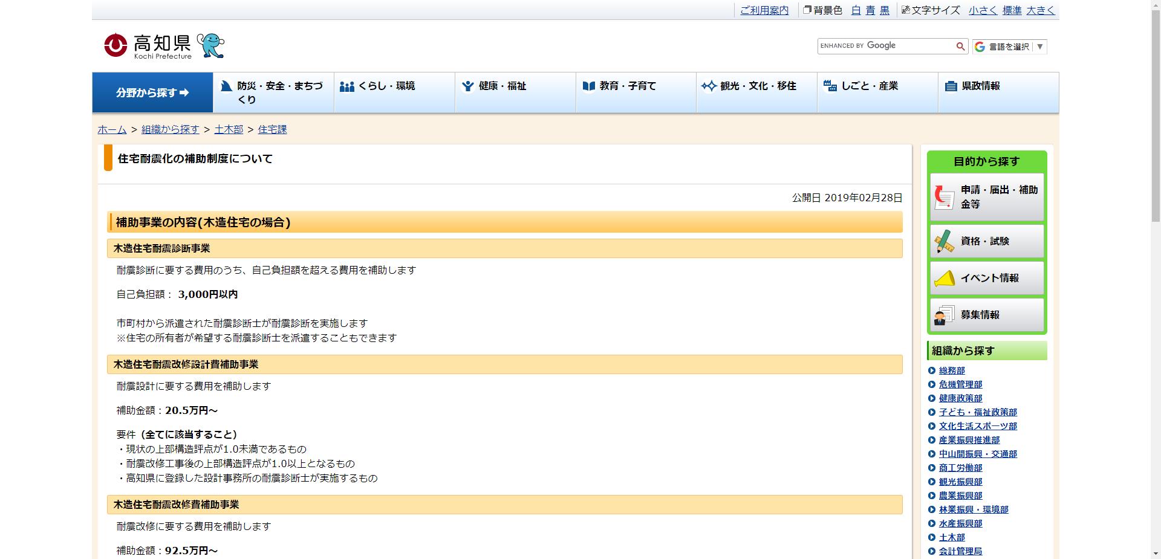
Task: Switch background color to 白
Action: pyautogui.click(x=856, y=10)
